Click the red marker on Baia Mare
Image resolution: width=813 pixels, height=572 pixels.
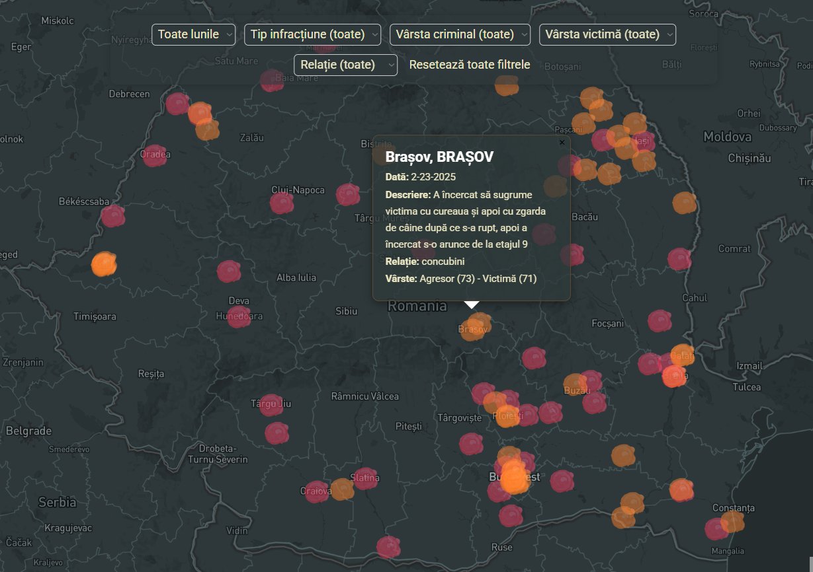click(x=272, y=81)
